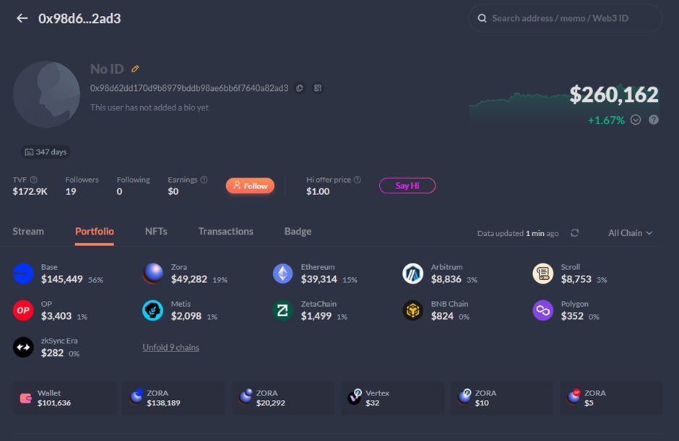679x441 pixels.
Task: Open the Badge tab
Action: pyautogui.click(x=298, y=231)
